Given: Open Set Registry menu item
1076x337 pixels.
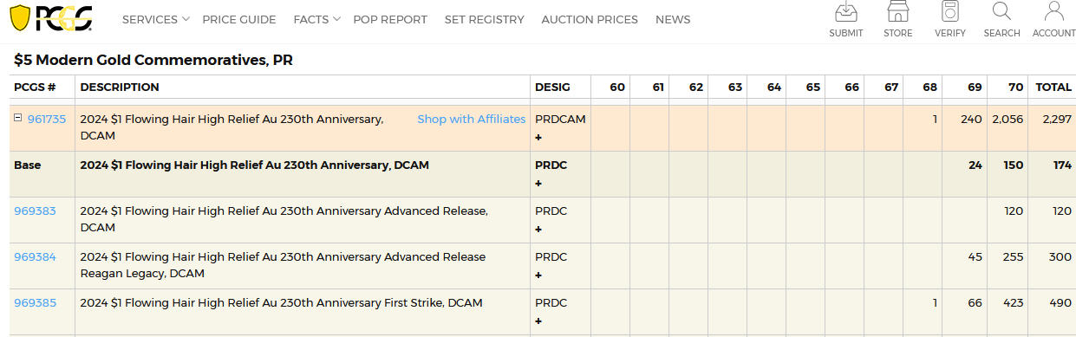Looking at the screenshot, I should point(484,19).
